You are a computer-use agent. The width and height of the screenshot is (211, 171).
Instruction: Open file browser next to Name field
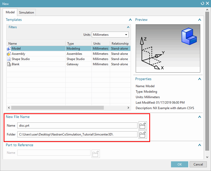[x=142, y=126]
